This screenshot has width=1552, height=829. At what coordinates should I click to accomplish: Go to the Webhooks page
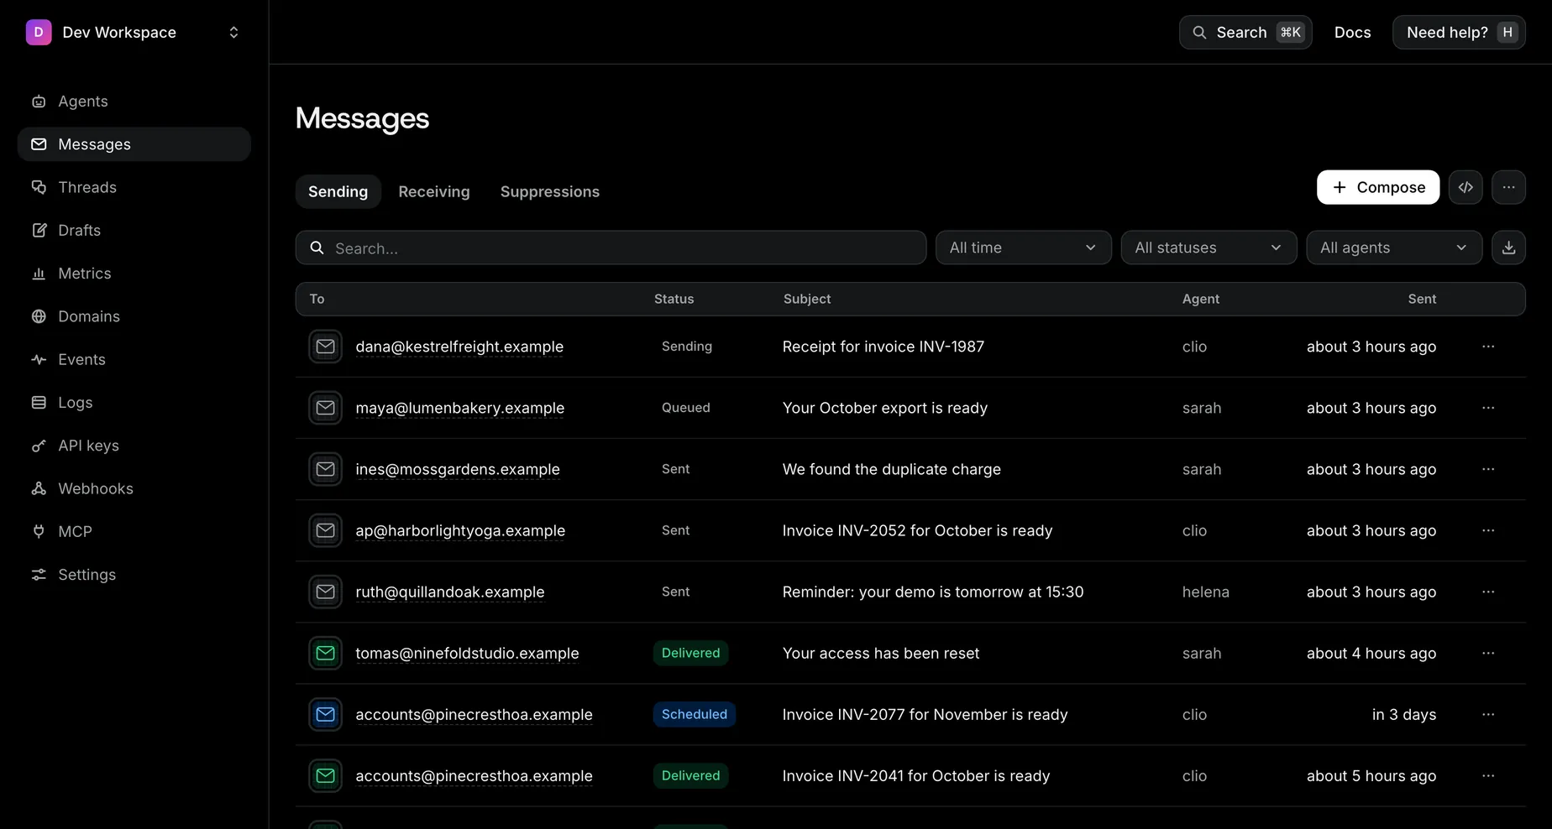pyautogui.click(x=134, y=488)
